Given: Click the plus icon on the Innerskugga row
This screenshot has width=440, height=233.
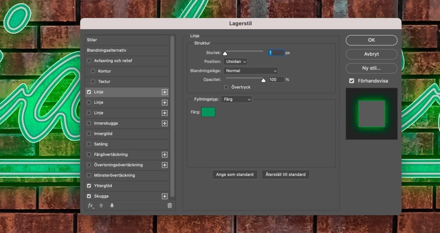Looking at the screenshot, I should 165,123.
